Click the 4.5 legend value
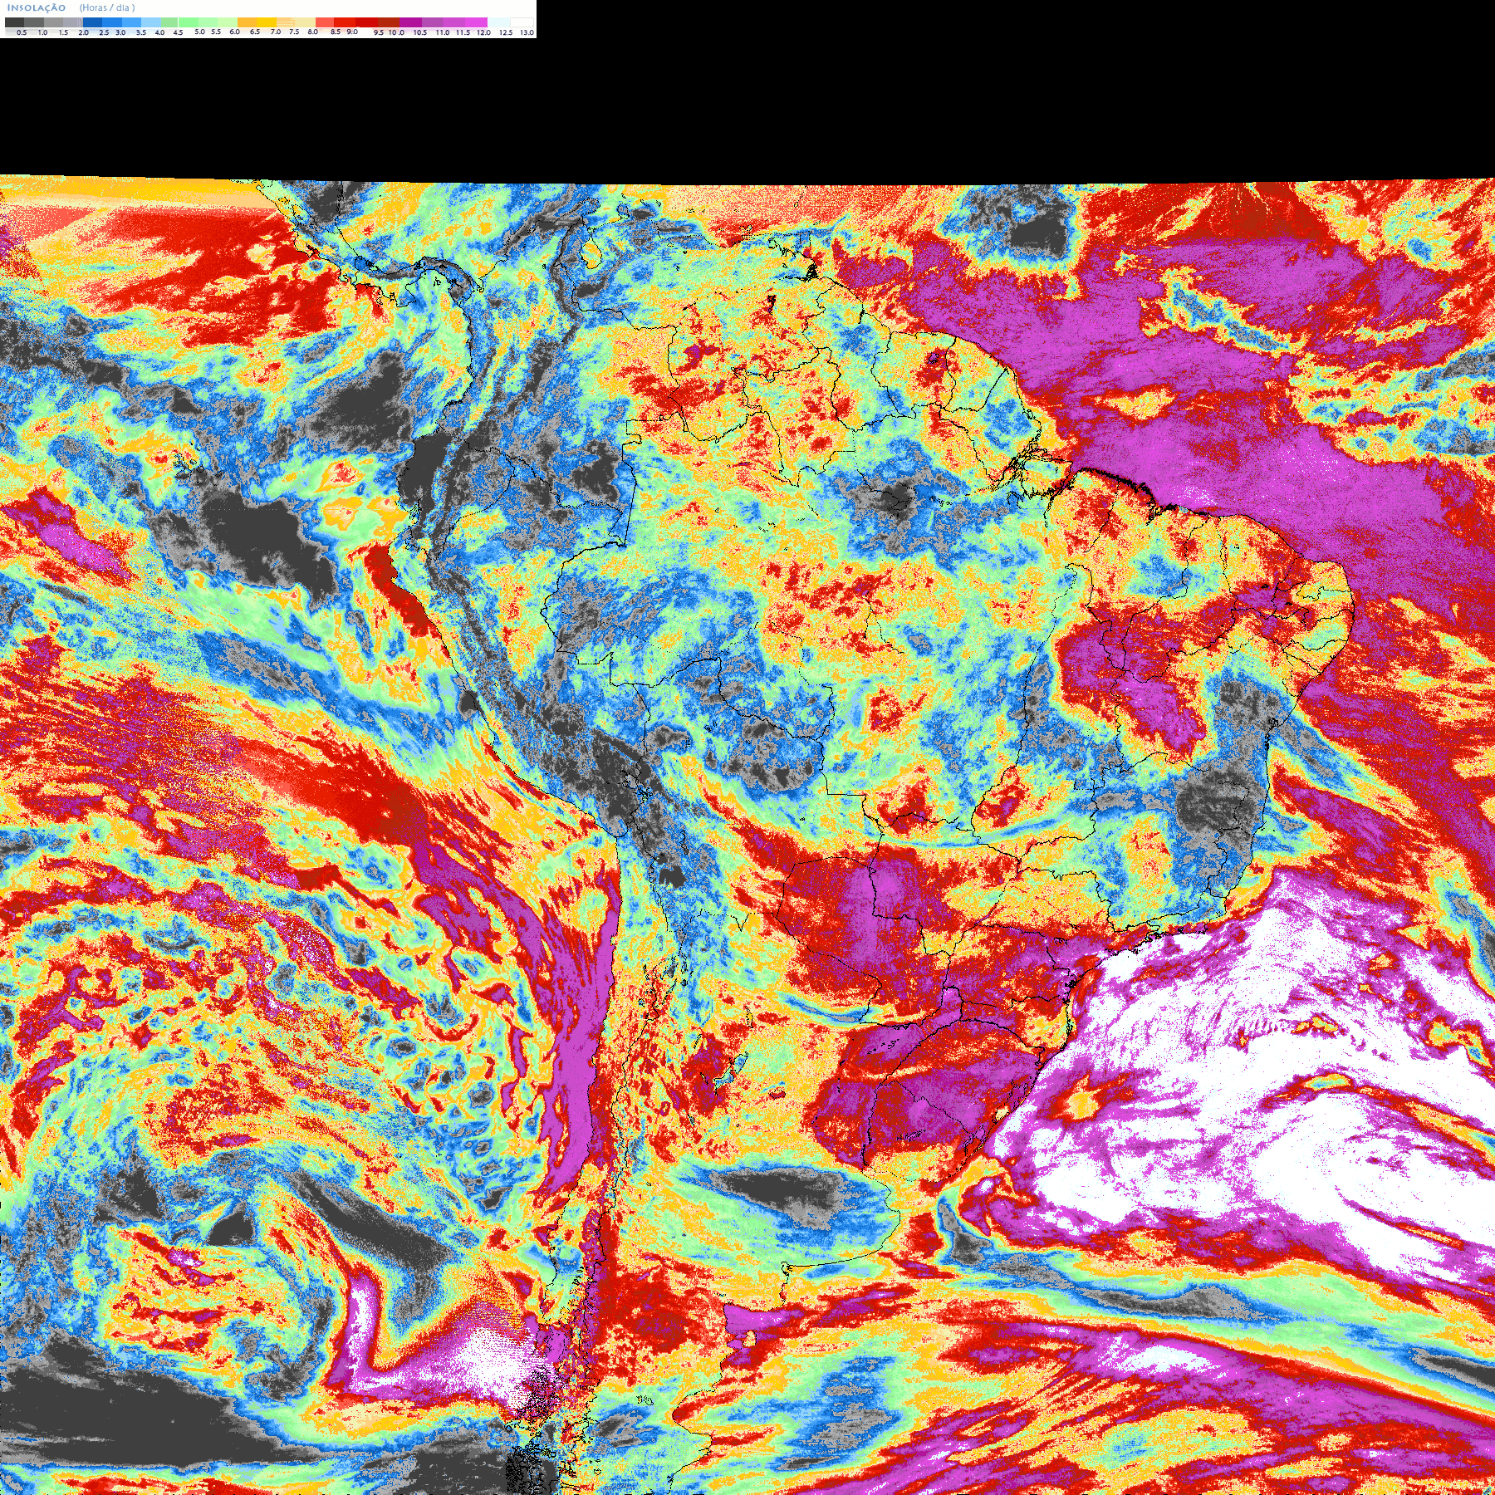Viewport: 1495px width, 1495px height. point(178,32)
